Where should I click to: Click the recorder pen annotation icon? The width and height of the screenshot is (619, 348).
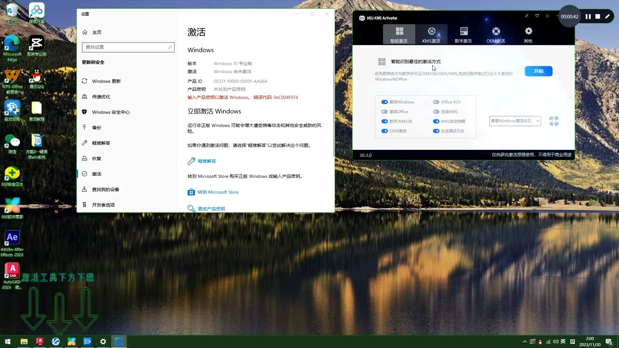(x=607, y=16)
